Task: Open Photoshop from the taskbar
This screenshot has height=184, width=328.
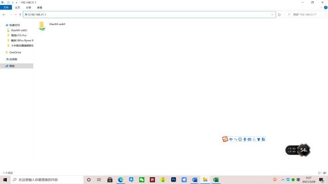Action: pos(174,179)
